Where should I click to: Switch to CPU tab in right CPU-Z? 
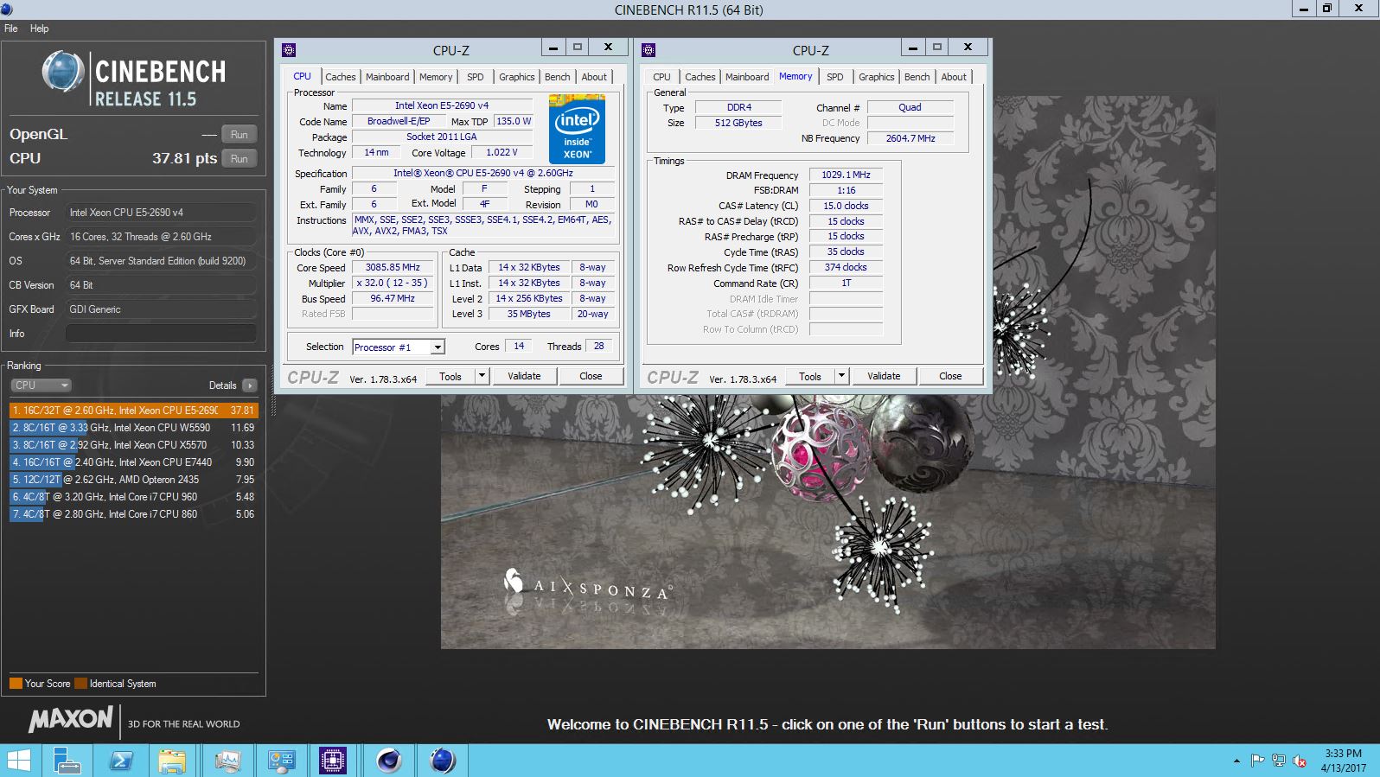(661, 77)
